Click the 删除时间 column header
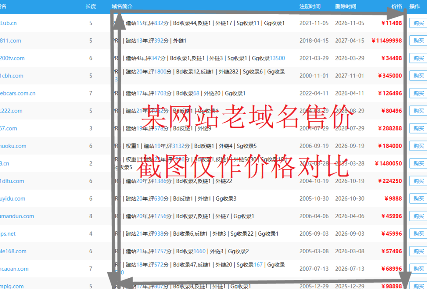The width and height of the screenshot is (427, 289). [345, 7]
